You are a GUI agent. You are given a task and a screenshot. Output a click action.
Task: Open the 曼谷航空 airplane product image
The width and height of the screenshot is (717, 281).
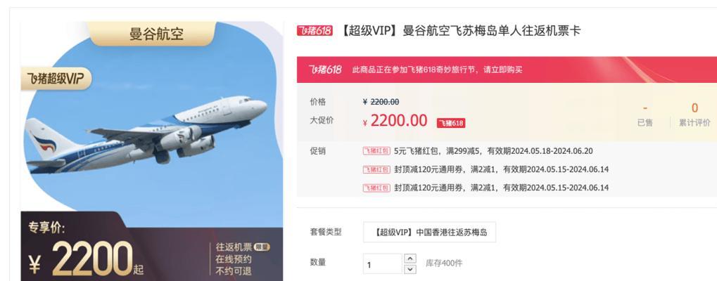152,151
